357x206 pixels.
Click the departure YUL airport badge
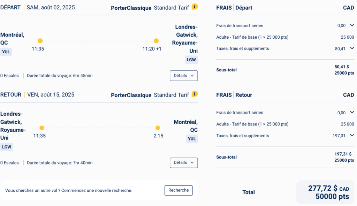(6, 52)
